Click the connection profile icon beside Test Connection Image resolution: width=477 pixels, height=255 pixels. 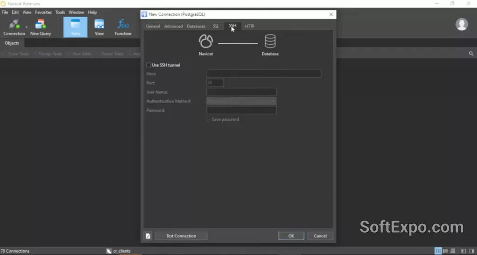pyautogui.click(x=148, y=236)
